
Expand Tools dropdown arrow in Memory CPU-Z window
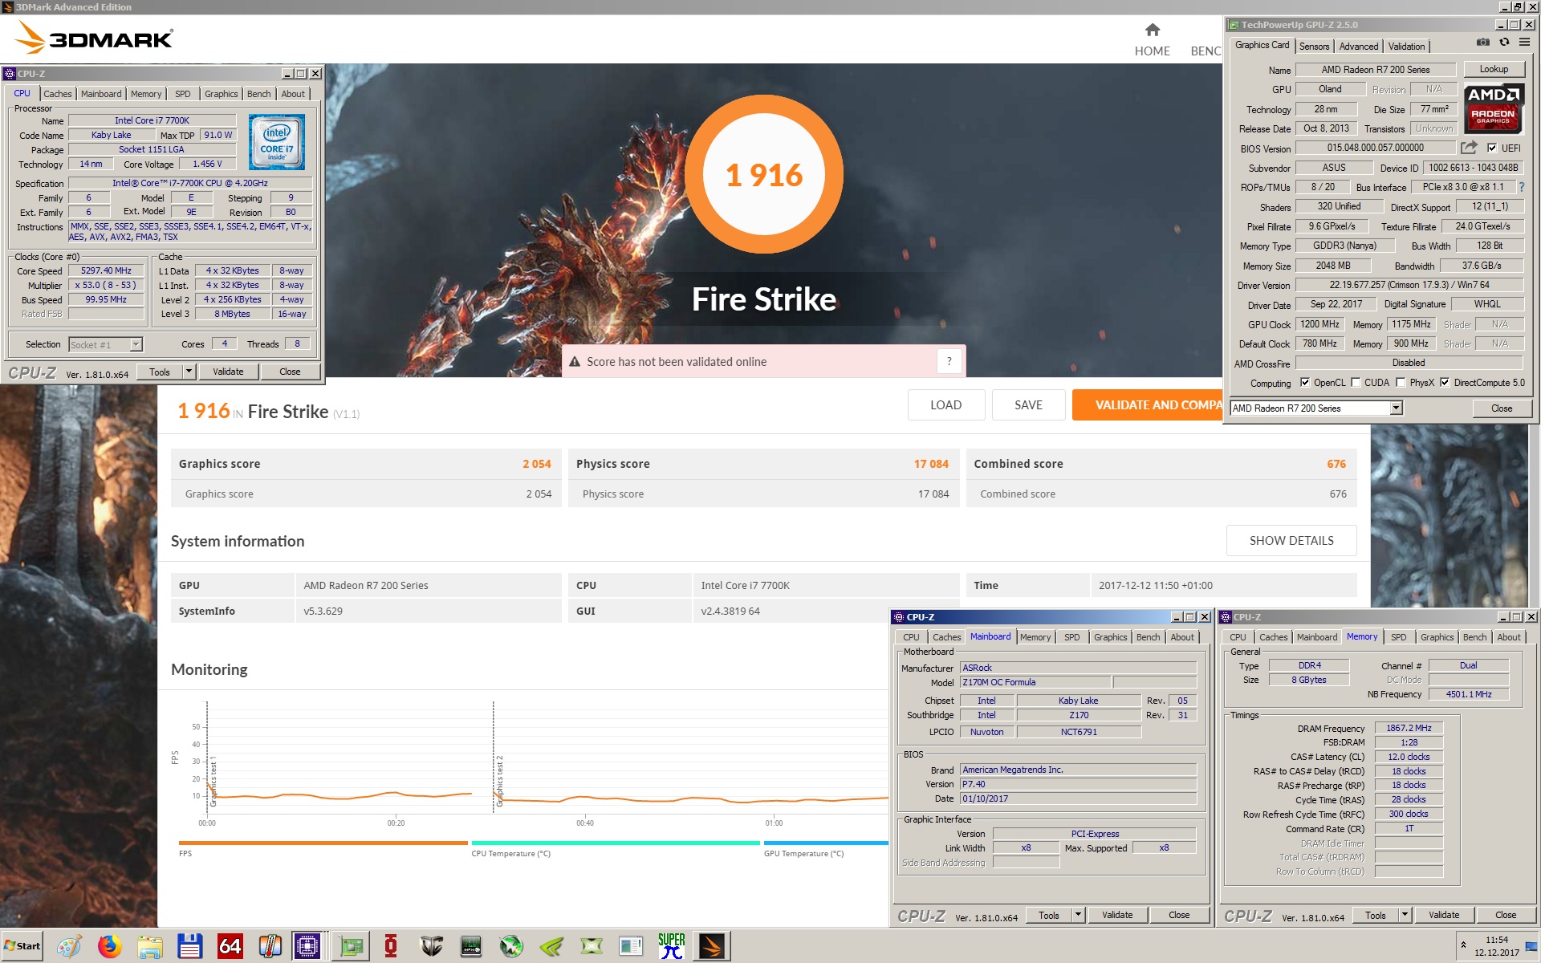click(1405, 915)
